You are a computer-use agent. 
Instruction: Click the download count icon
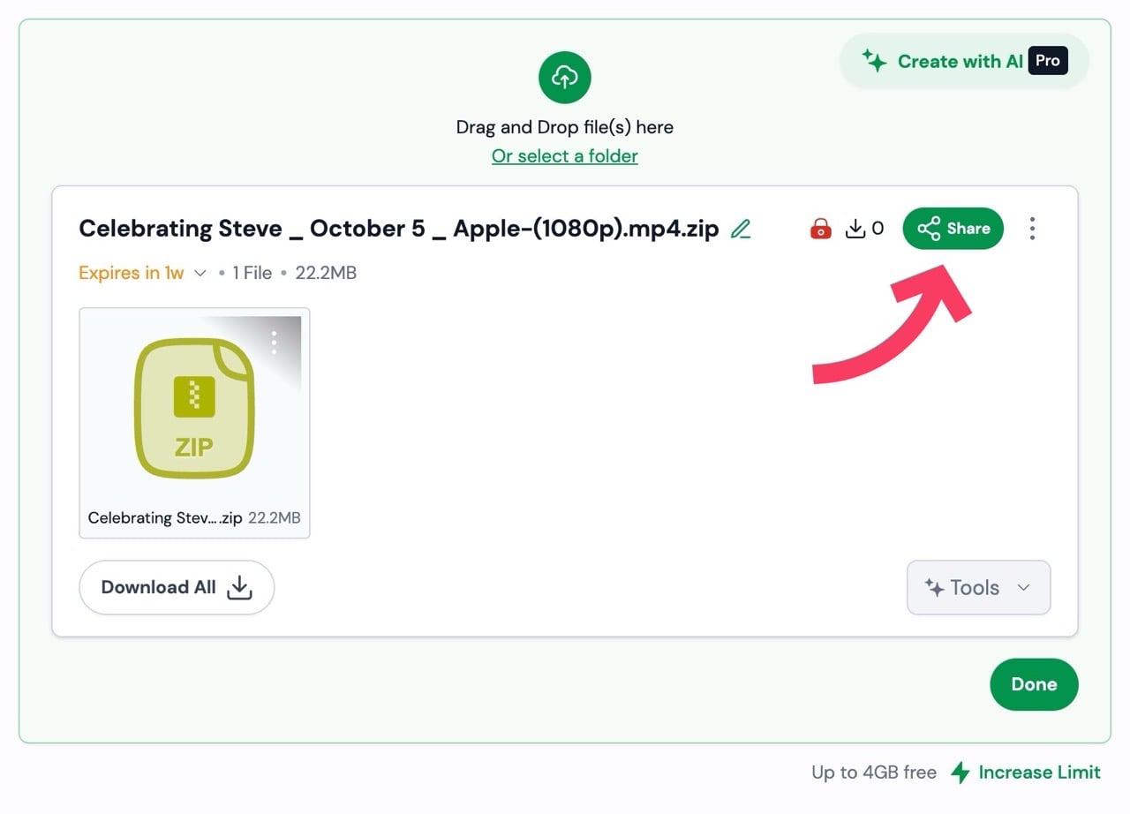click(x=856, y=228)
